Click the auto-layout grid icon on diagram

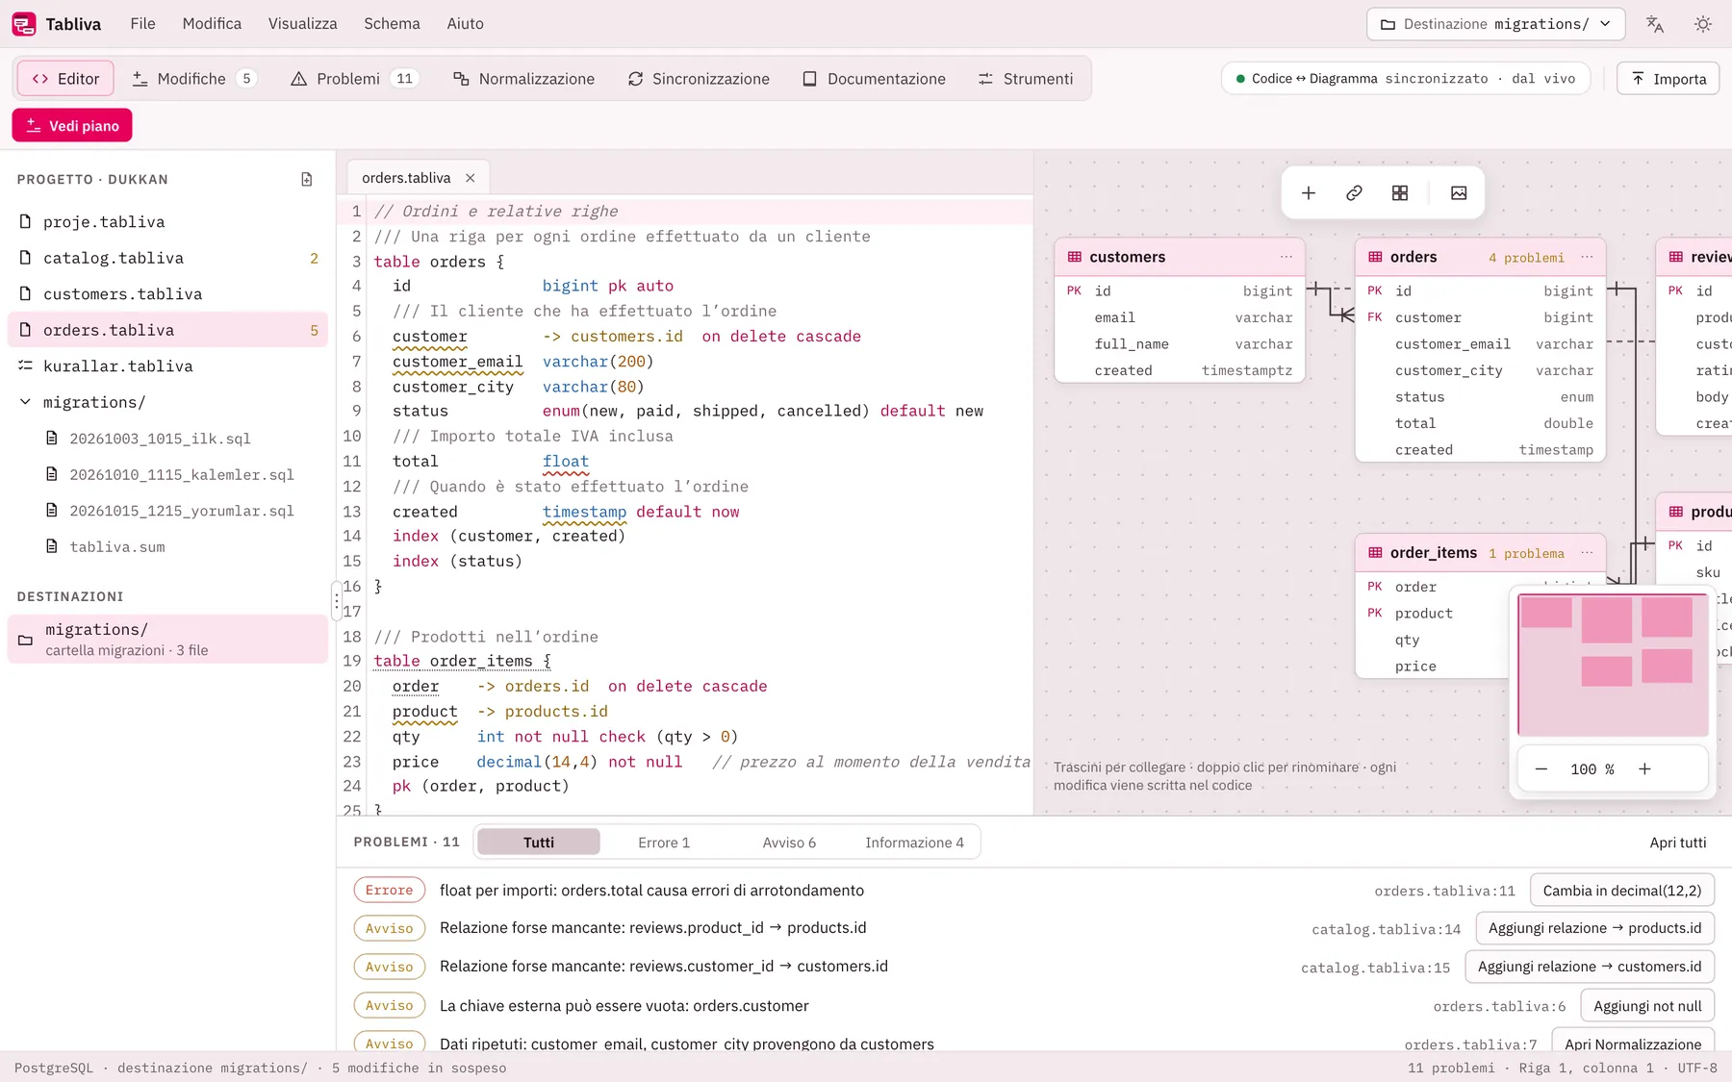1400,193
